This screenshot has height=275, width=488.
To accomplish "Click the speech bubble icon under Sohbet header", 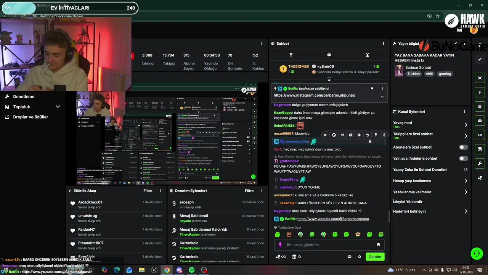I will (329, 55).
